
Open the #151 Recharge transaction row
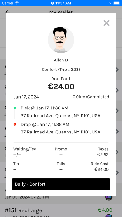tap(61, 210)
